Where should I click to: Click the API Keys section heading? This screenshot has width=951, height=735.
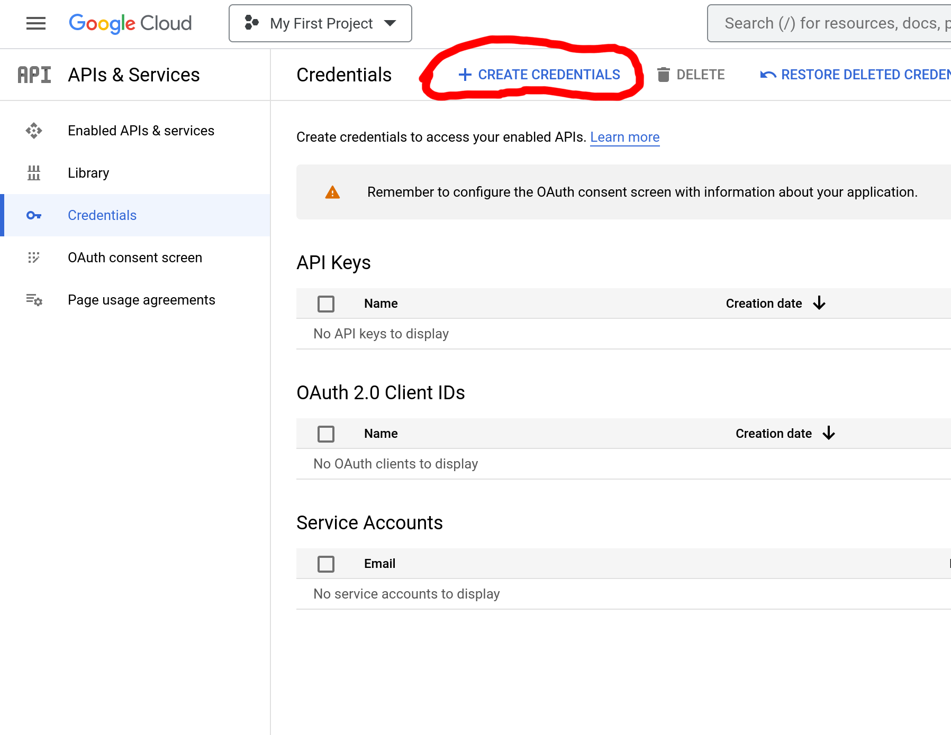(x=333, y=263)
